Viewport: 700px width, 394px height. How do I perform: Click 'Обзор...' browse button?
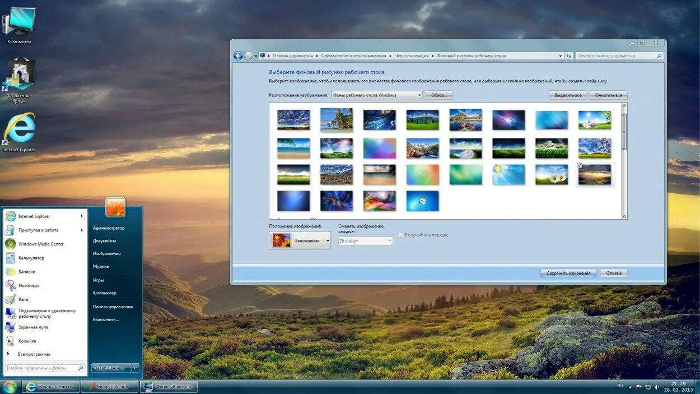(x=439, y=95)
